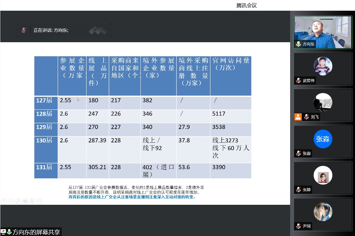This screenshot has width=355, height=236.
Task: Click the 腾讯会议 window title
Action: [246, 5]
